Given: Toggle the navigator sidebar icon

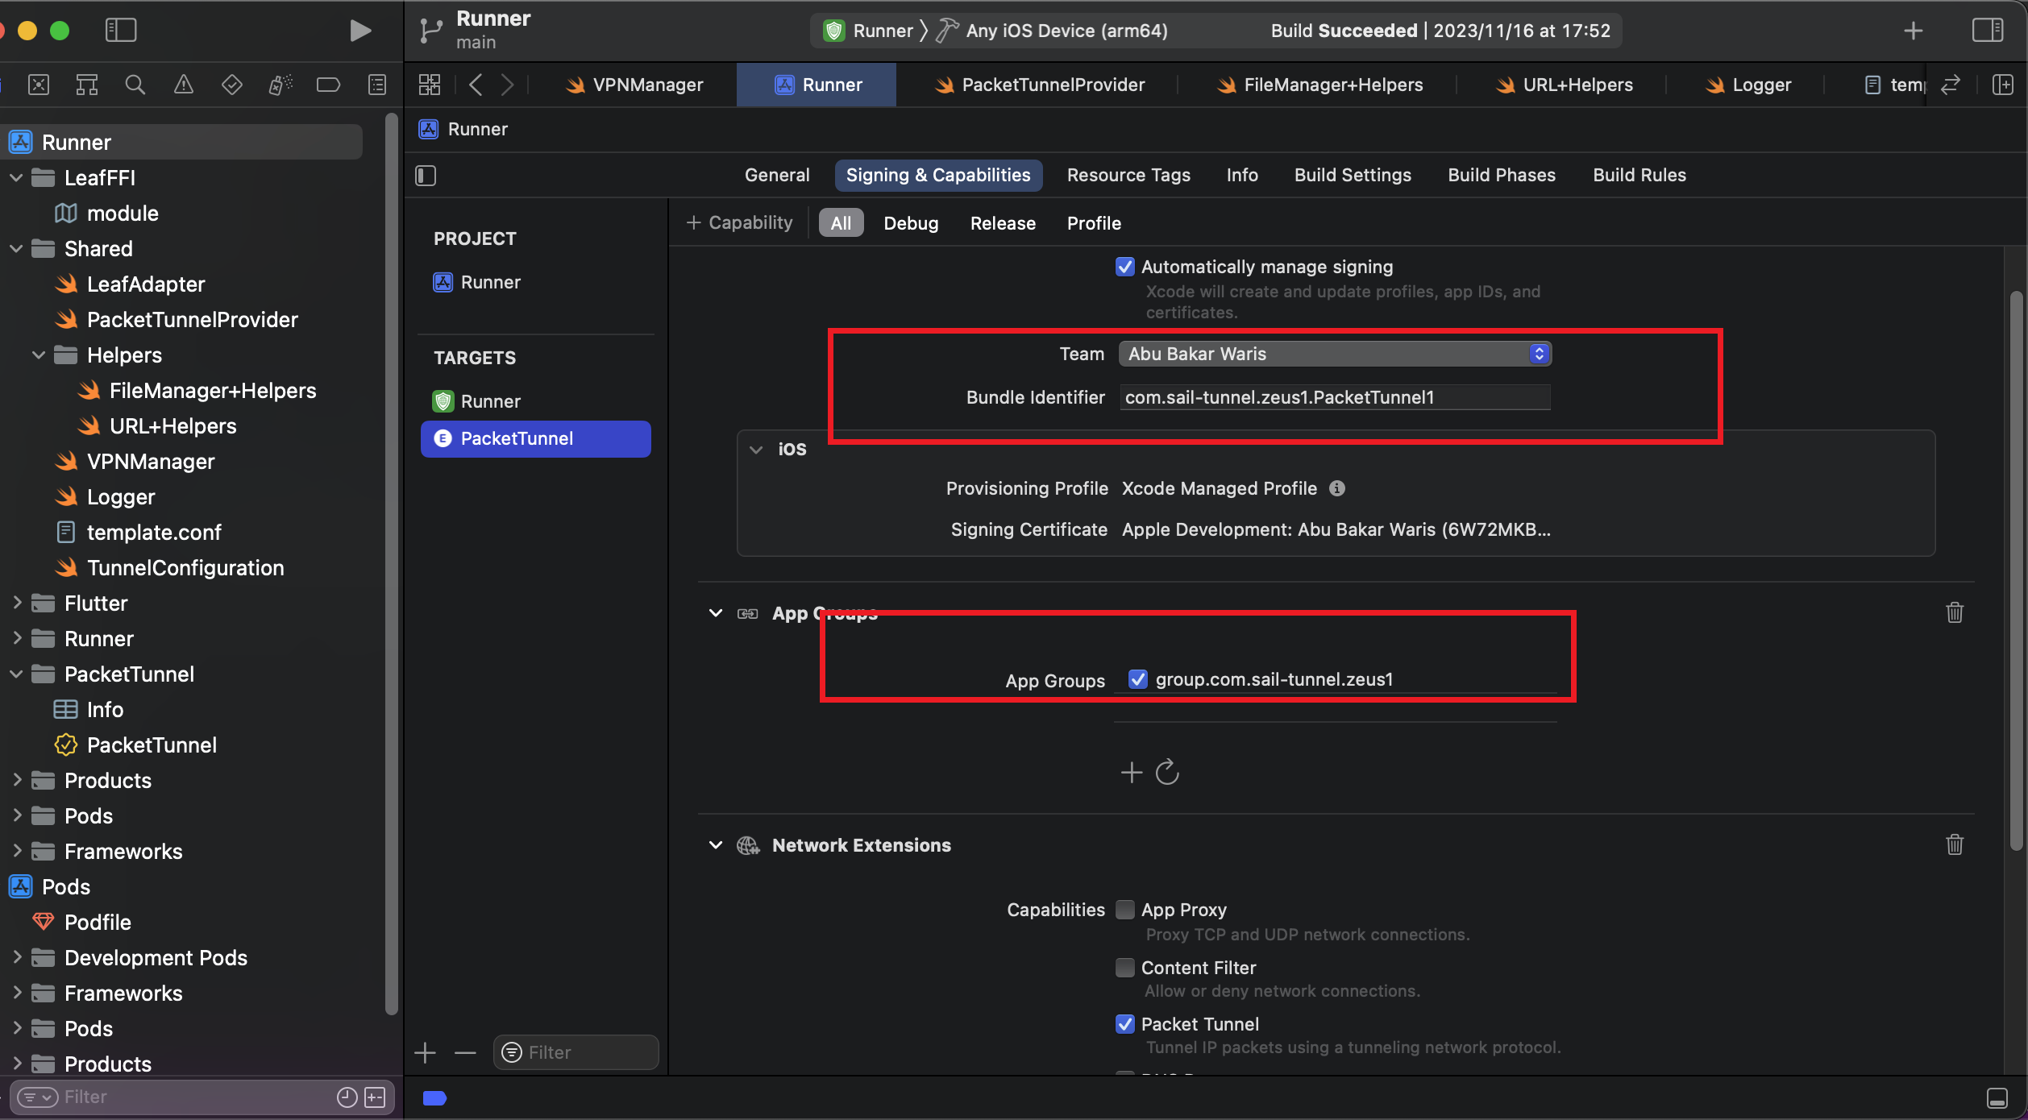Looking at the screenshot, I should tap(121, 31).
